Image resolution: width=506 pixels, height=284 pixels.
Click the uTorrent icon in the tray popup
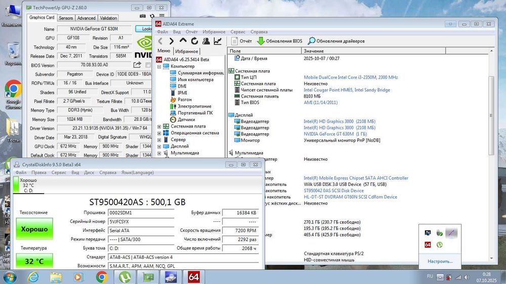pyautogui.click(x=439, y=245)
